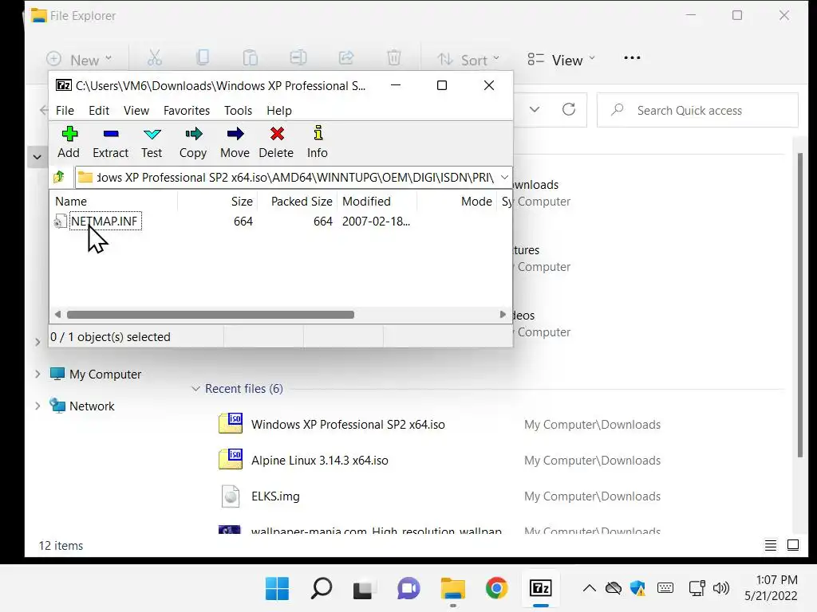The height and width of the screenshot is (612, 817).
Task: Click the Add button in 7-Zip toolbar
Action: (69, 142)
